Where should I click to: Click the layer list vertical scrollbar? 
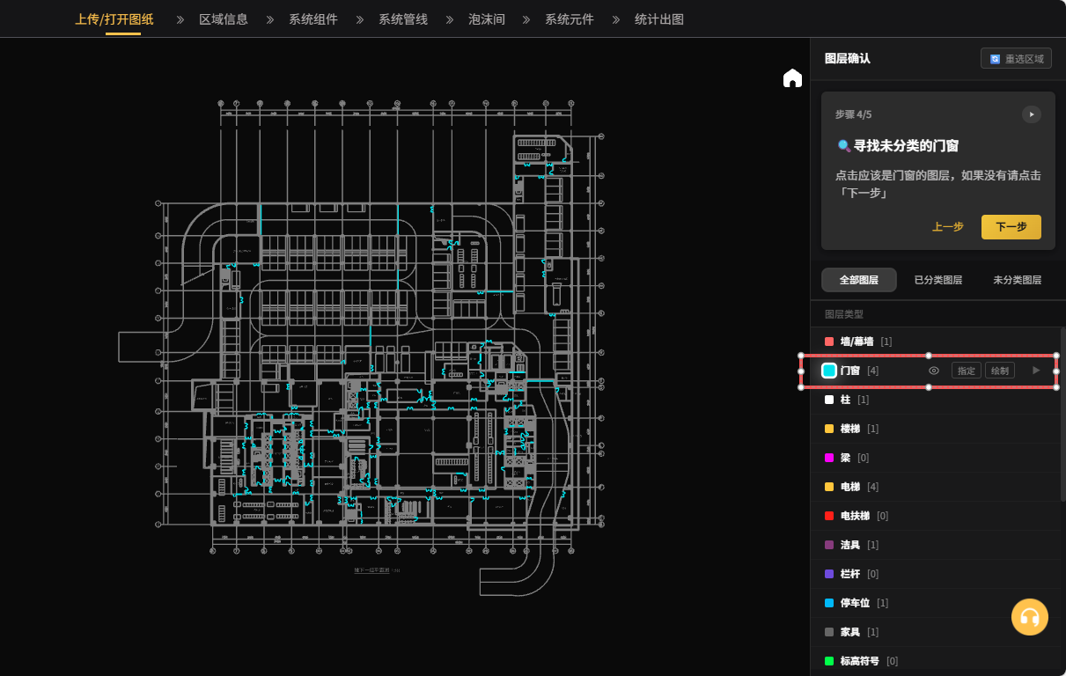point(1062,414)
